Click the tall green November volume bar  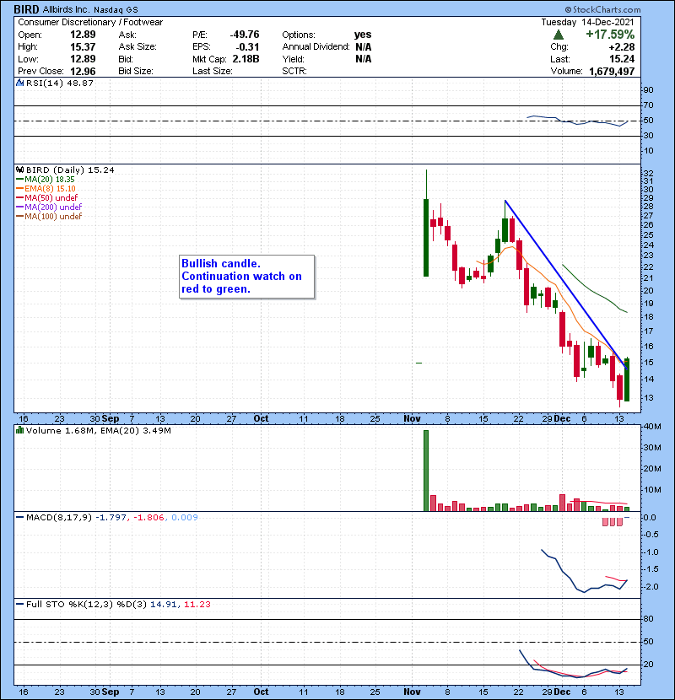click(426, 471)
